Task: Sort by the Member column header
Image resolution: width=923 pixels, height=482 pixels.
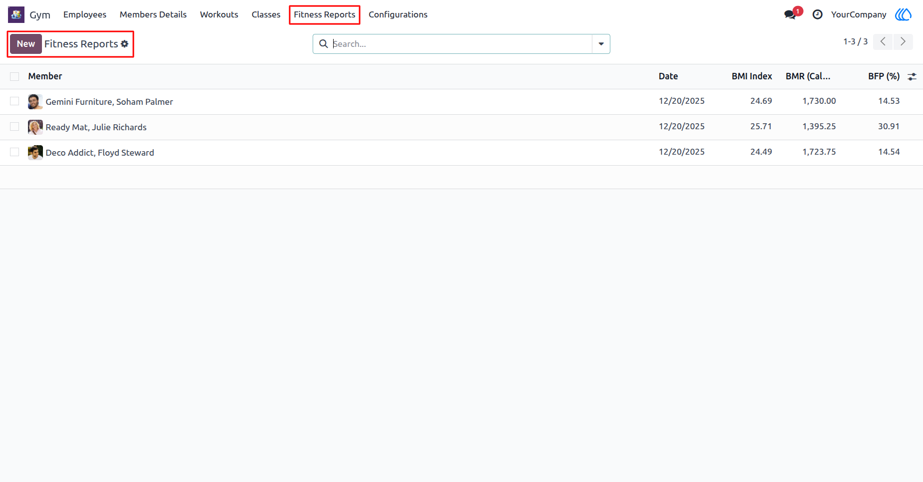Action: tap(45, 76)
